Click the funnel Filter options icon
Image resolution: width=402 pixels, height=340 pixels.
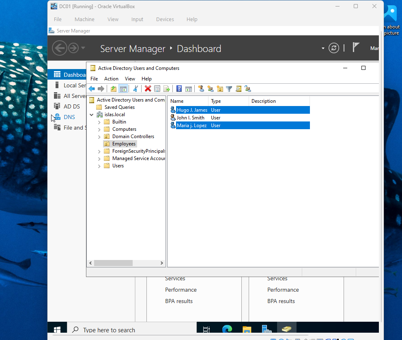(229, 89)
